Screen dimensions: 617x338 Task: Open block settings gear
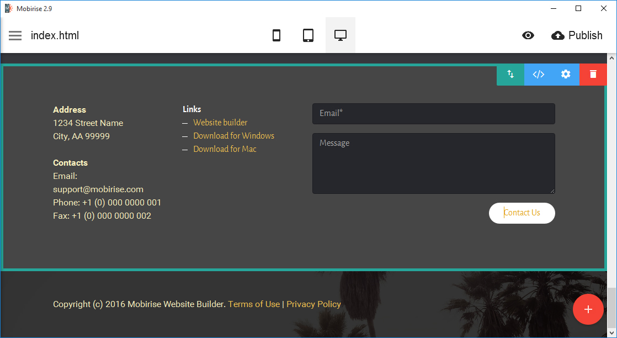point(566,74)
